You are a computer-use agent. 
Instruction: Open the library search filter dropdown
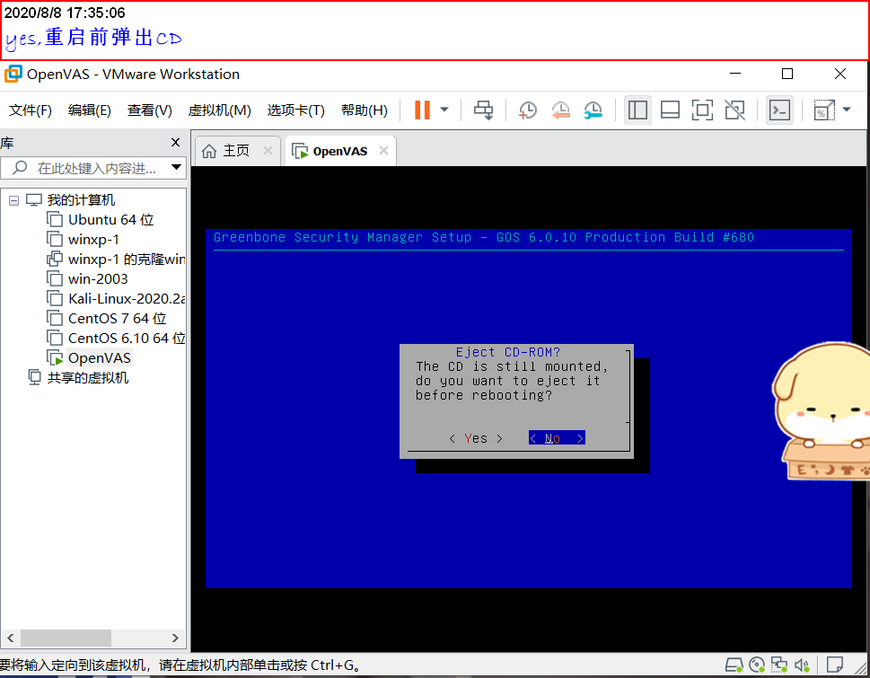(x=177, y=167)
